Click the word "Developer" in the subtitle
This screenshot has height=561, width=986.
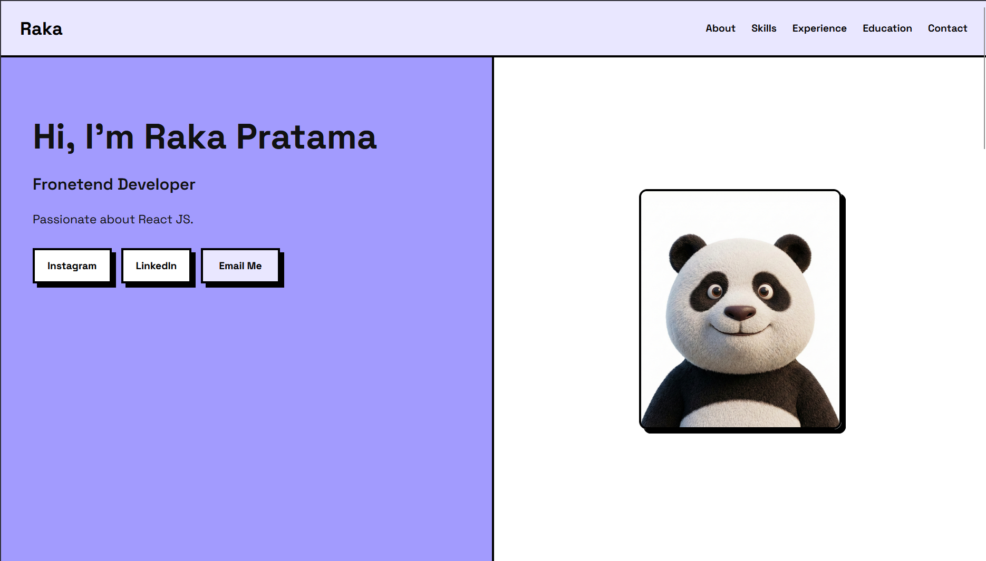156,184
